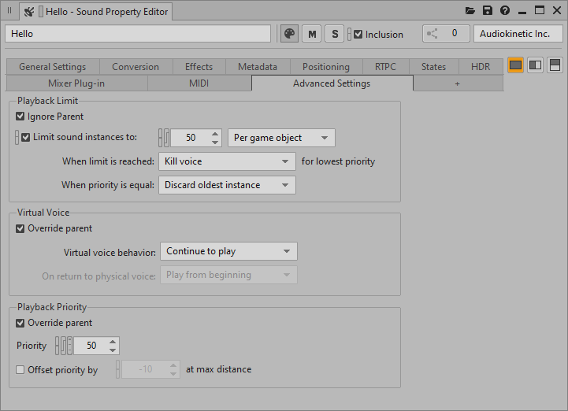Screen dimensions: 568x411
Task: Click the Audiokinetic Inc. button
Action: pos(518,34)
